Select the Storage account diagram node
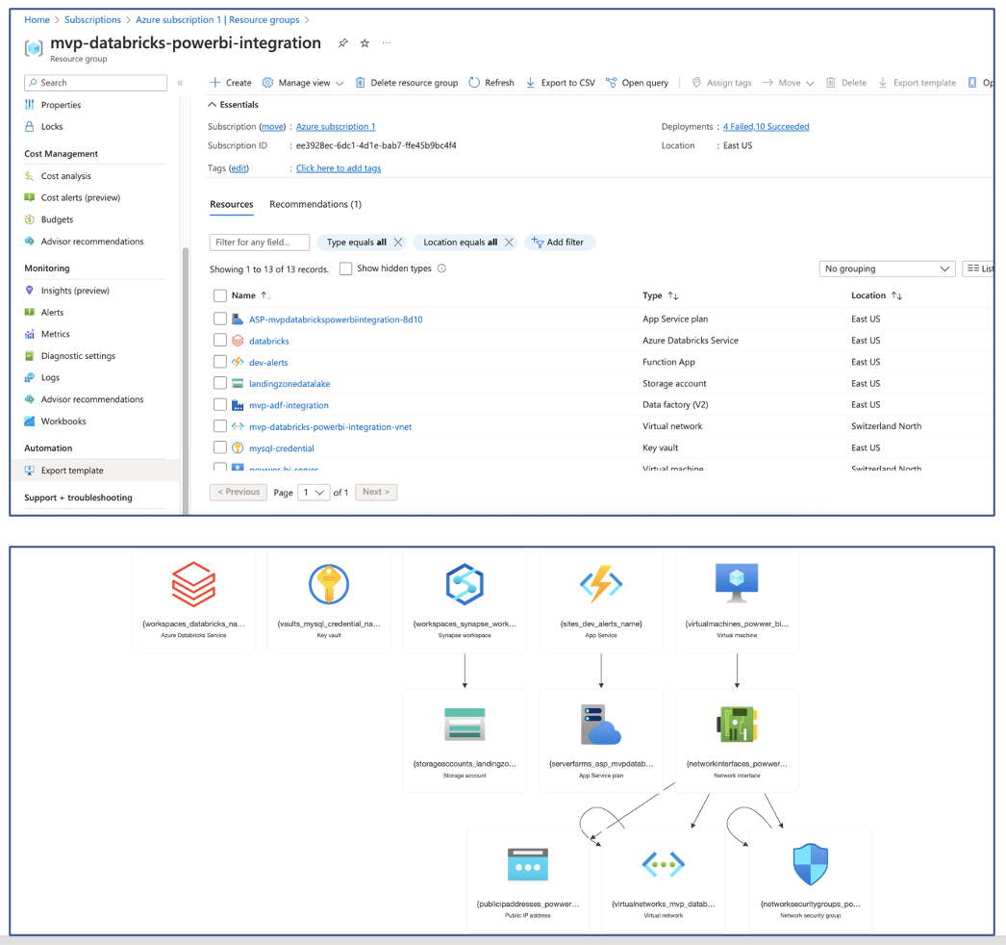 465,741
